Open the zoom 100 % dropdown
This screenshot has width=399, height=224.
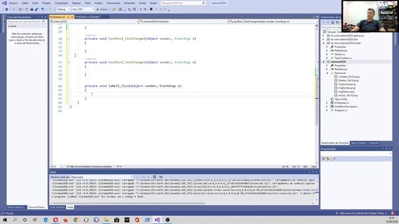[x=55, y=167]
